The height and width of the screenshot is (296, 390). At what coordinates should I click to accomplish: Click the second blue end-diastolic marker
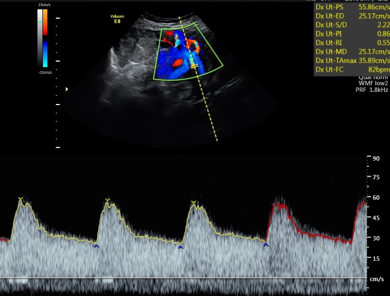180,247
